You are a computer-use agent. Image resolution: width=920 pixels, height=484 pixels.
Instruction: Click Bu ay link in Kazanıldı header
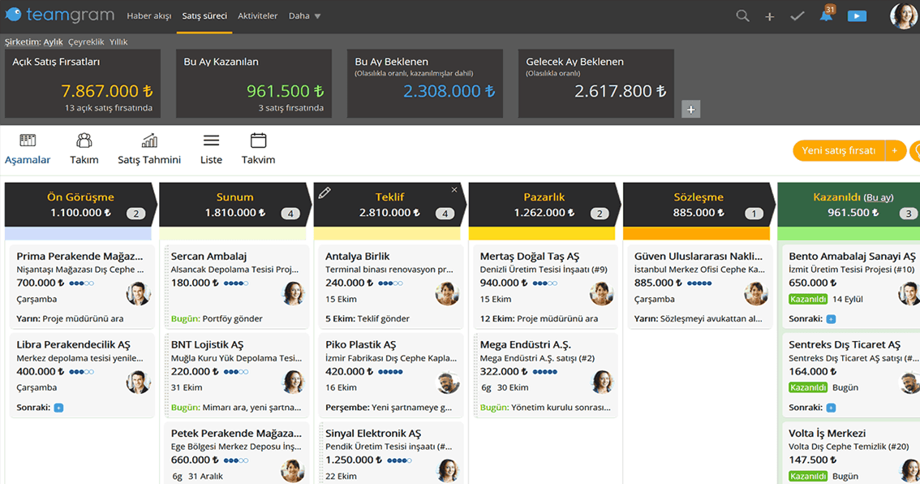coord(879,197)
